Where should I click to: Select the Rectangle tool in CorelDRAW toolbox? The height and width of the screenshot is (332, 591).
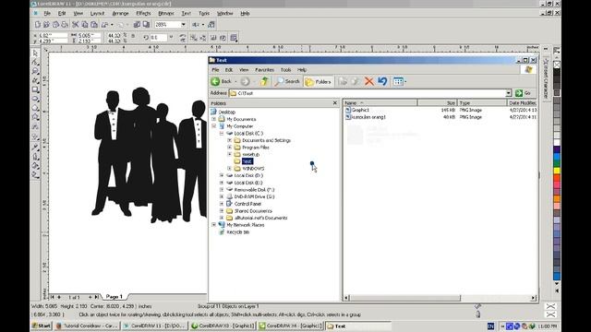coord(35,89)
